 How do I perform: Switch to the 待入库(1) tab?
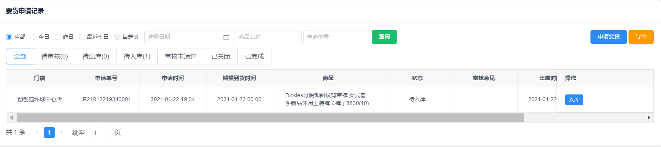(x=137, y=57)
